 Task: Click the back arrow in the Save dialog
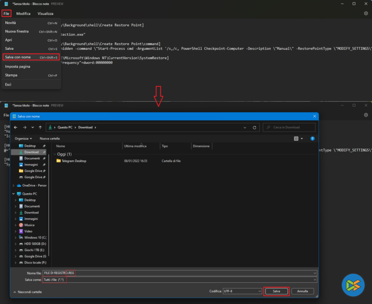[x=15, y=127]
